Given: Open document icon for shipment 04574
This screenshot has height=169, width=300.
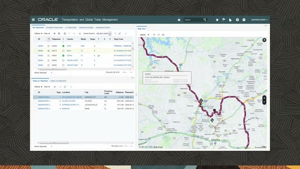Looking at the screenshot, I should click(x=49, y=51).
